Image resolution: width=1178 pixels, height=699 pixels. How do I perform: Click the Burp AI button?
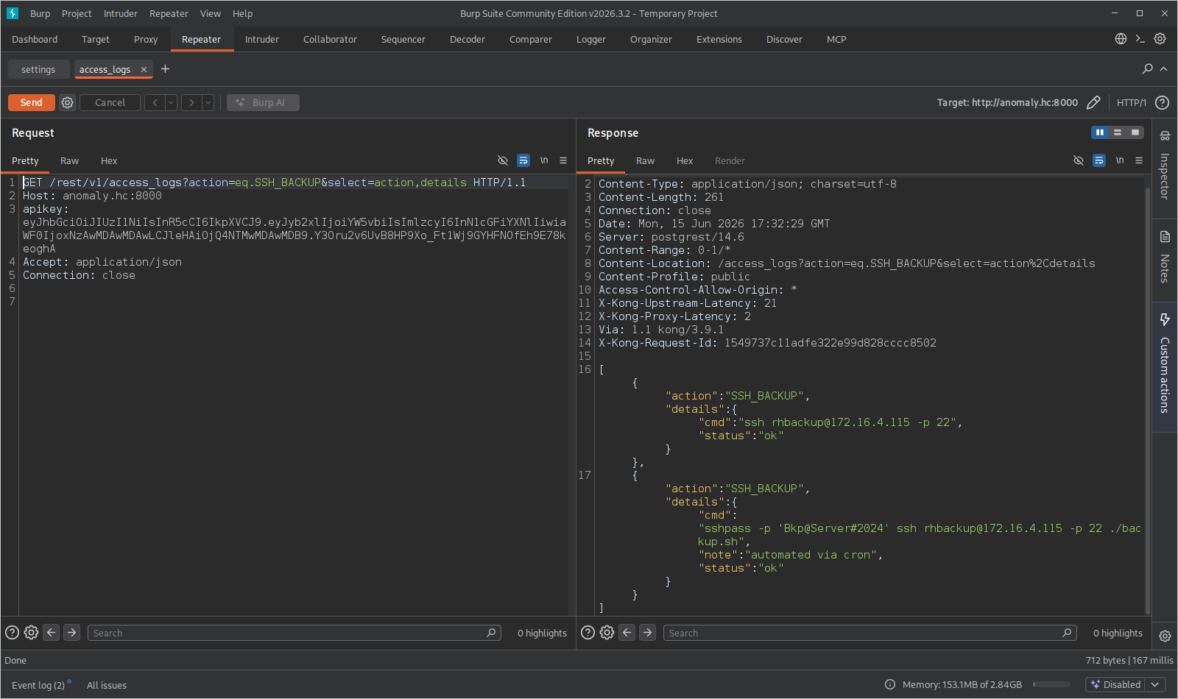[263, 102]
